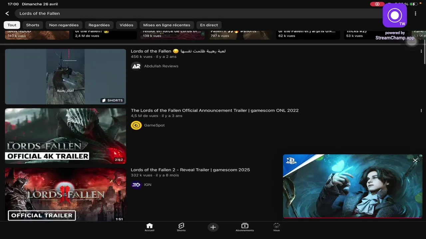Open the Shorts tab in bottom bar
This screenshot has height=239, width=426.
pyautogui.click(x=181, y=227)
